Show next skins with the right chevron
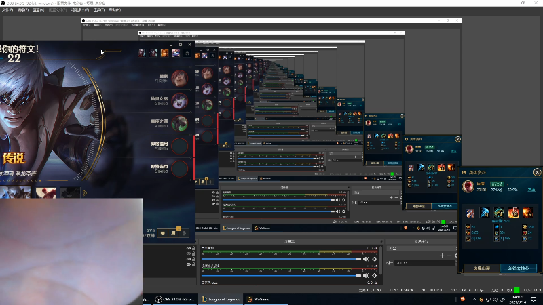 pyautogui.click(x=85, y=193)
